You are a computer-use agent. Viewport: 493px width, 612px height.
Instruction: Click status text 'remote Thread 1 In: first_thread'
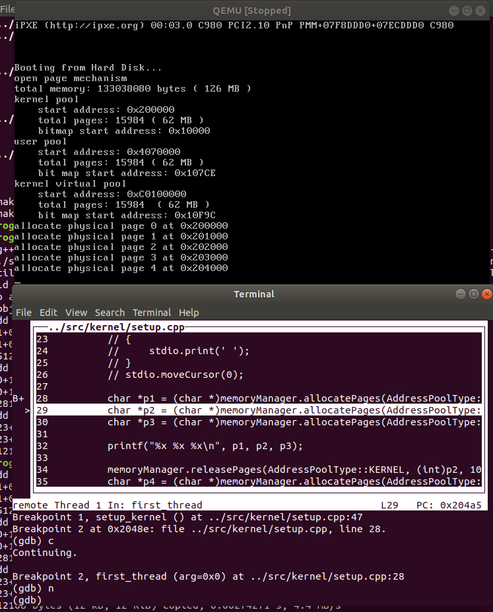pyautogui.click(x=108, y=505)
